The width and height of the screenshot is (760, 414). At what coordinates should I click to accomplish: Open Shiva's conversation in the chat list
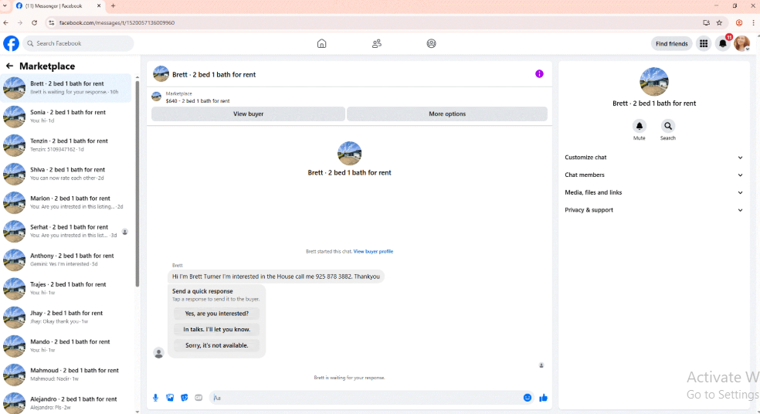(66, 174)
